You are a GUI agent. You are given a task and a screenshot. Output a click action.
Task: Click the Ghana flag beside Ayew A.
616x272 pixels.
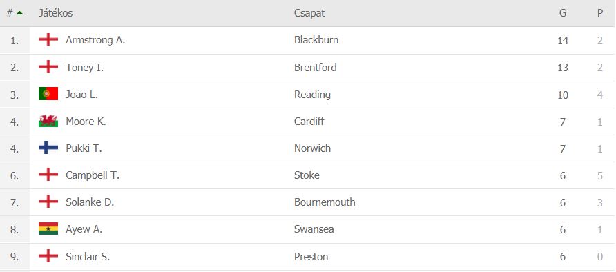point(48,229)
